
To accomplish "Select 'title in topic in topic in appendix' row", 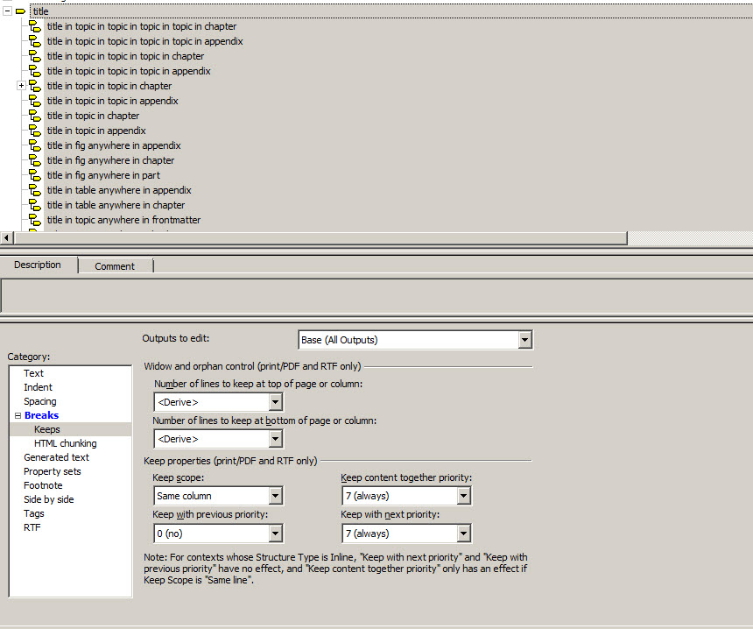I will coord(112,101).
